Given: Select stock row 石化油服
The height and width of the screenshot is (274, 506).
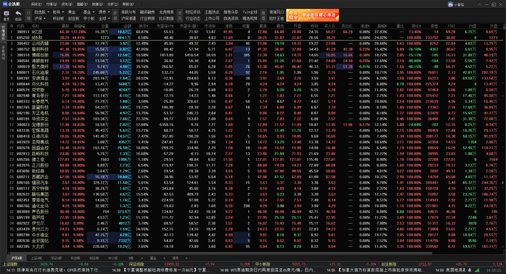Looking at the screenshot, I should click(255, 72).
